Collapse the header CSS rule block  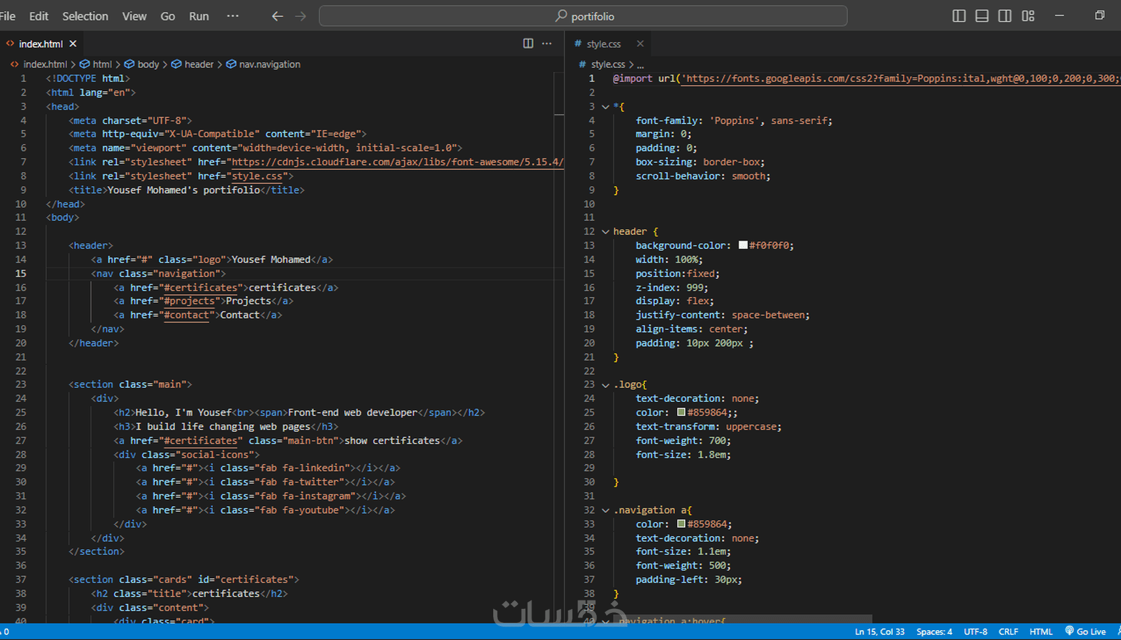point(605,232)
